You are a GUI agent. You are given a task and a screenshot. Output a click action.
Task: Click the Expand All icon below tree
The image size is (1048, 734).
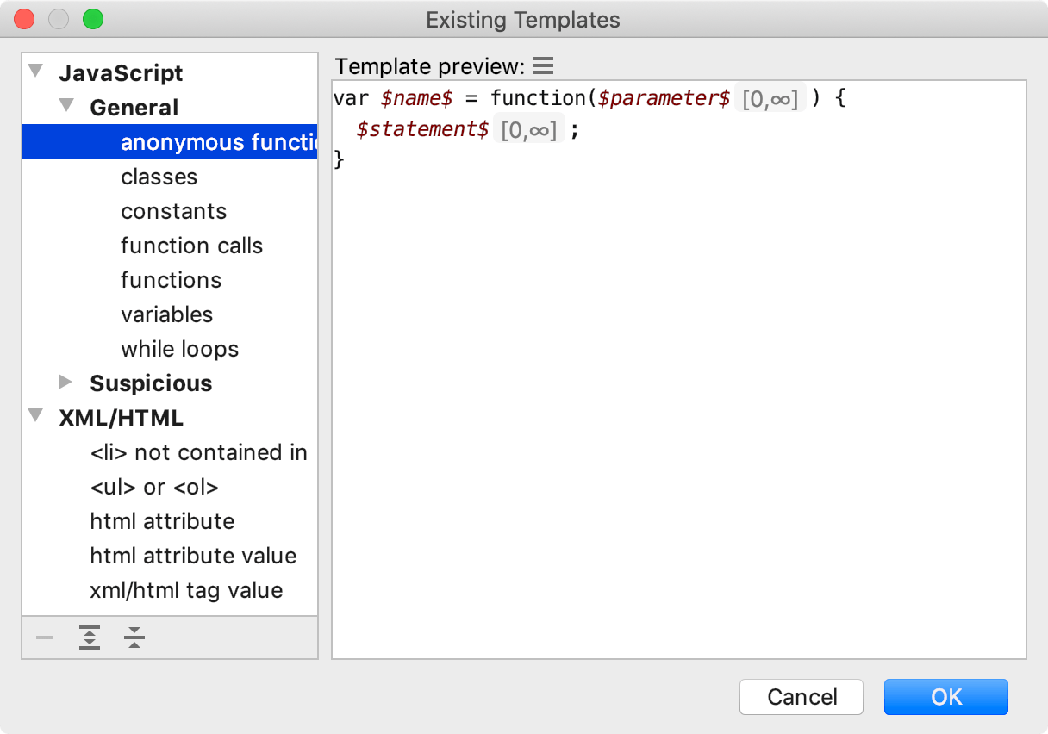tap(90, 638)
